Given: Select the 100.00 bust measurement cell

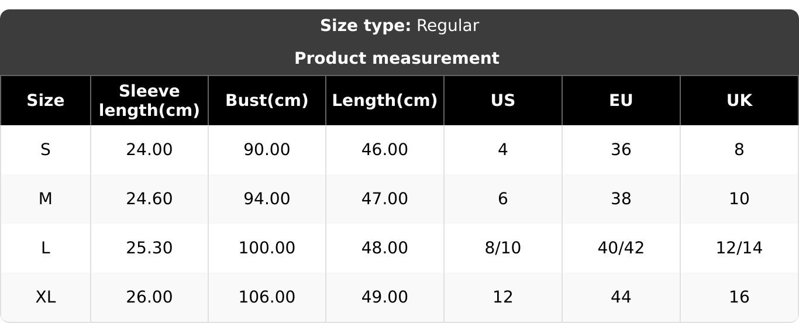Looking at the screenshot, I should (267, 248).
